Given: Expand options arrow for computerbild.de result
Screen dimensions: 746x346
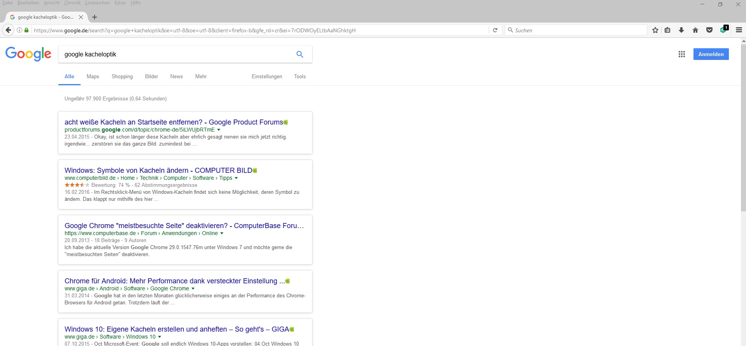Looking at the screenshot, I should tap(236, 178).
